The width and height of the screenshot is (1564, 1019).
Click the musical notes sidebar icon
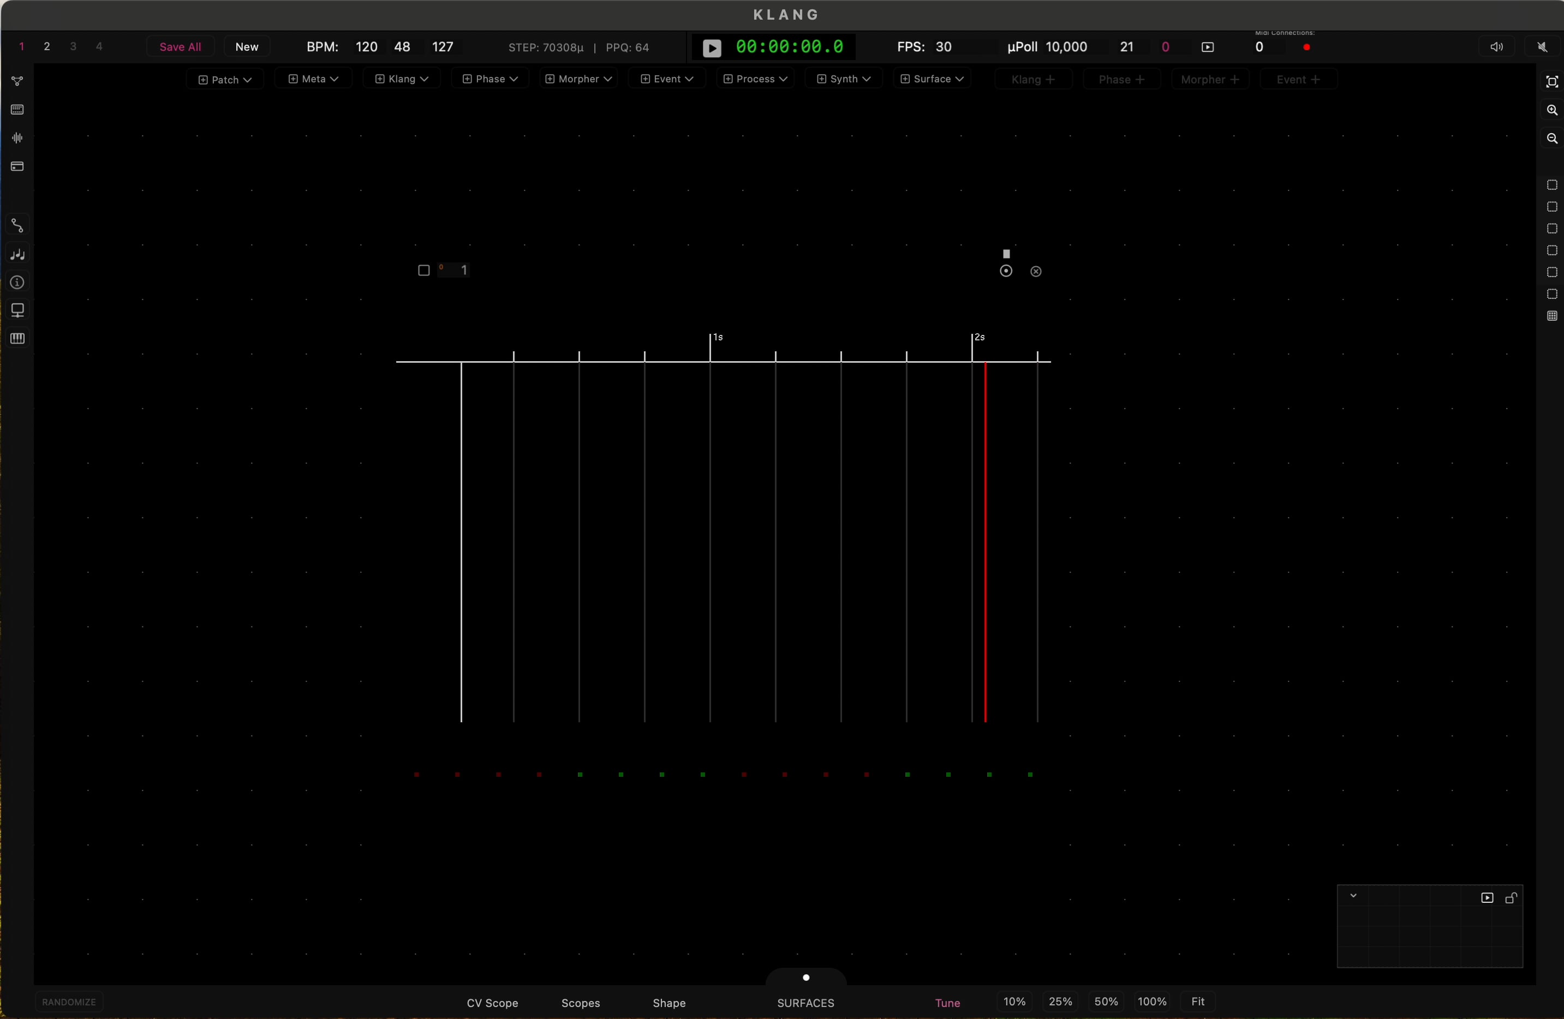pyautogui.click(x=18, y=254)
